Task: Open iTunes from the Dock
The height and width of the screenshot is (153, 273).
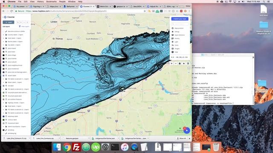Action: pos(125,147)
